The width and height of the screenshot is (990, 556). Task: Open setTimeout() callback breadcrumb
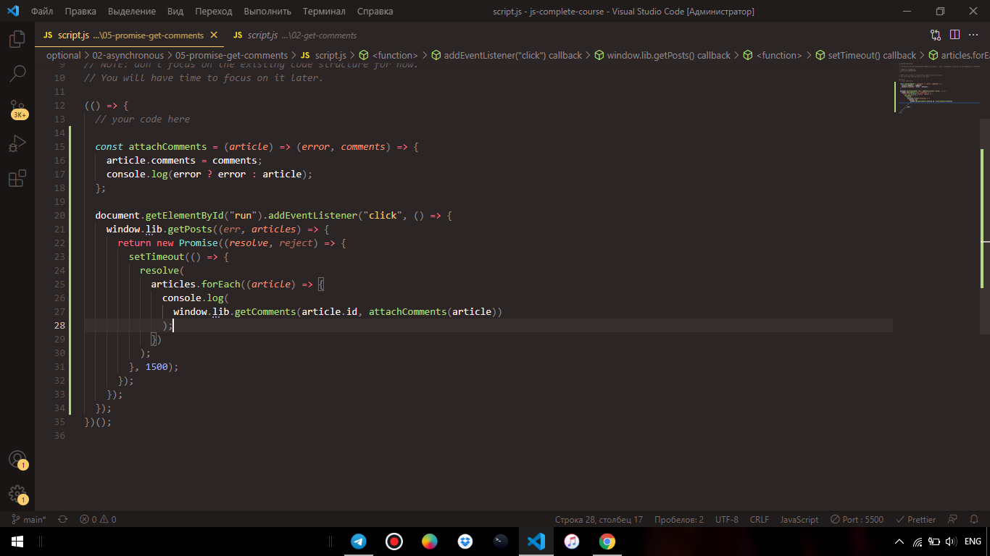(x=865, y=55)
